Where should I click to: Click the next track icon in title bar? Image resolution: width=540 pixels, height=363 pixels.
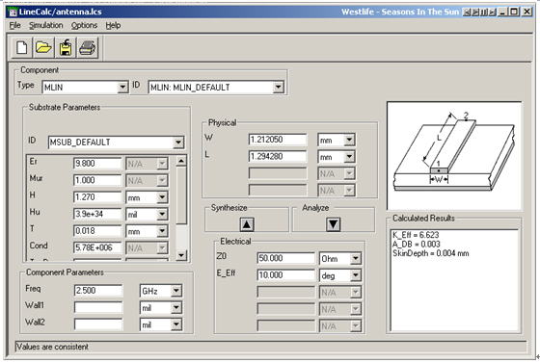[x=493, y=12]
